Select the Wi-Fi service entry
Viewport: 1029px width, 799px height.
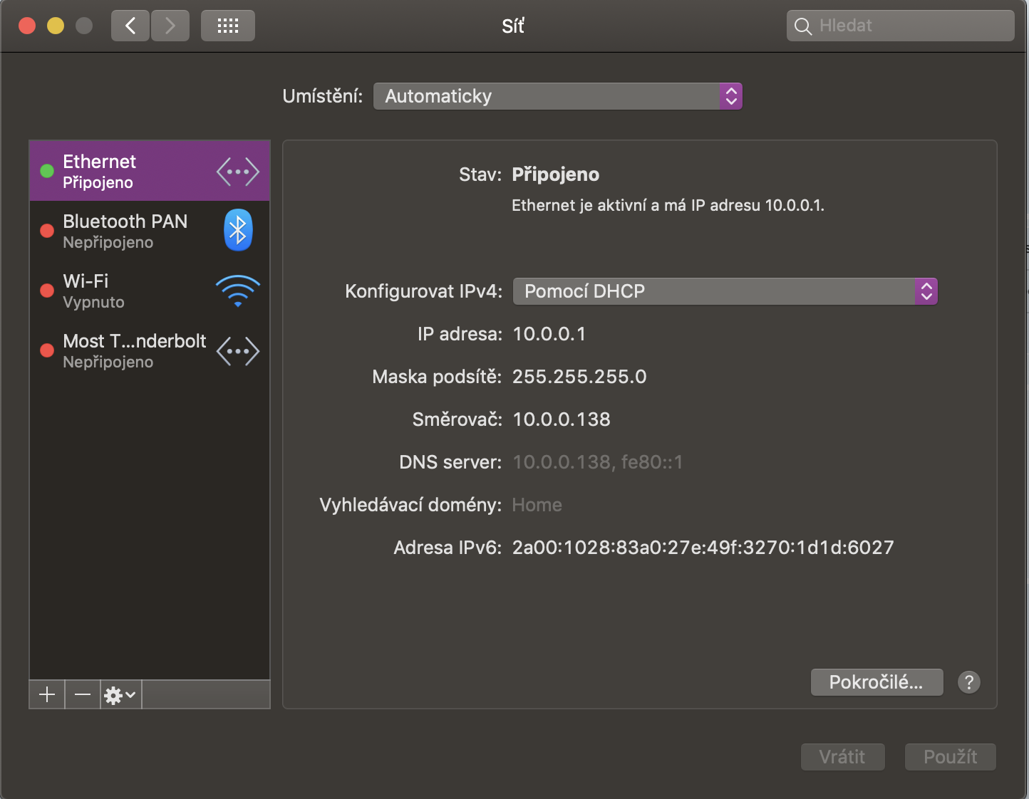[125, 291]
